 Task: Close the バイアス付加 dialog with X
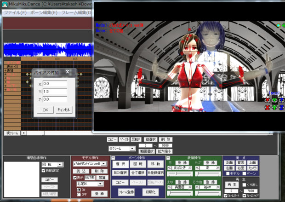click(x=68, y=72)
